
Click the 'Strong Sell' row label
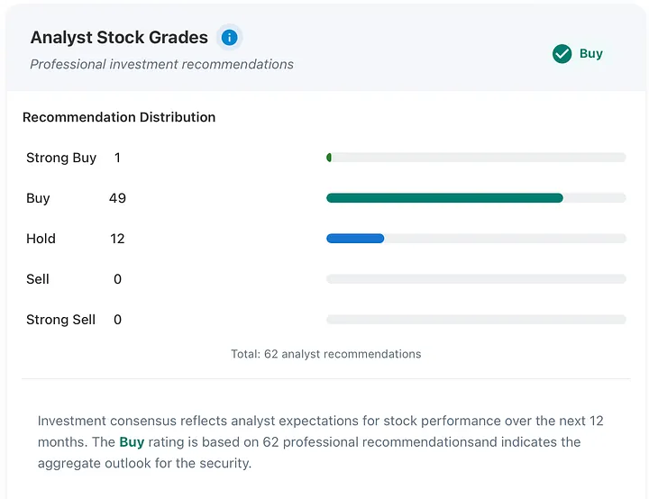(x=61, y=320)
